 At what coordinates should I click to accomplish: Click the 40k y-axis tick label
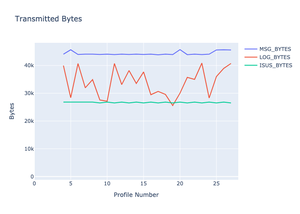29,65
